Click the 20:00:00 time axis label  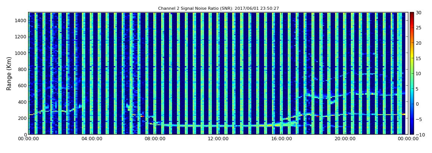click(344, 139)
